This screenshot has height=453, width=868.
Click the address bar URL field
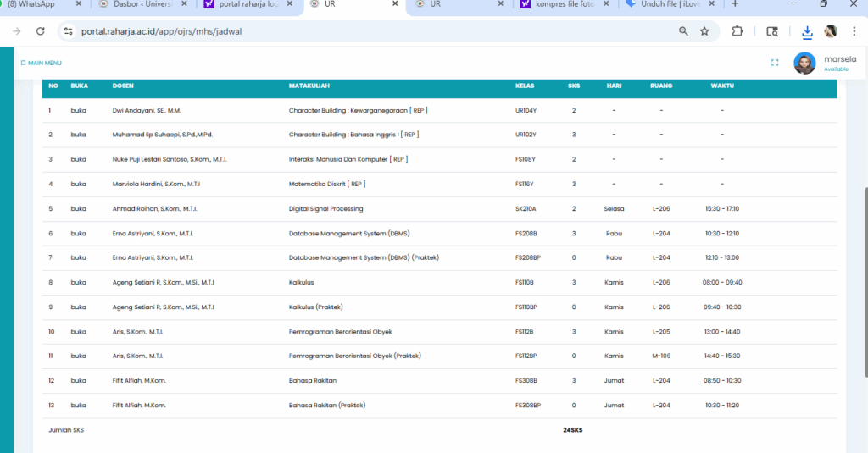tap(339, 31)
